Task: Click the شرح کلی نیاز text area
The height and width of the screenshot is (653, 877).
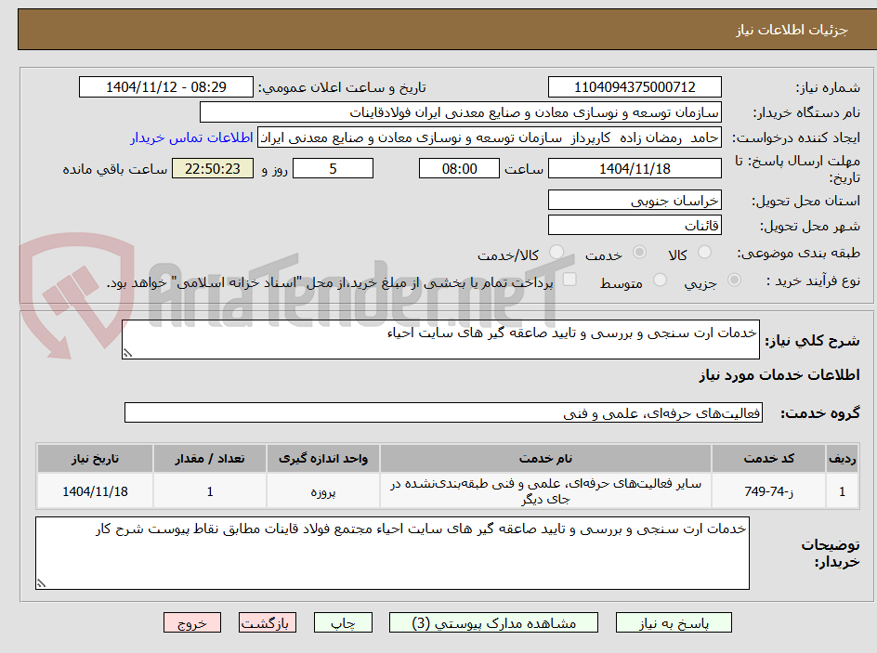Action: pos(440,339)
